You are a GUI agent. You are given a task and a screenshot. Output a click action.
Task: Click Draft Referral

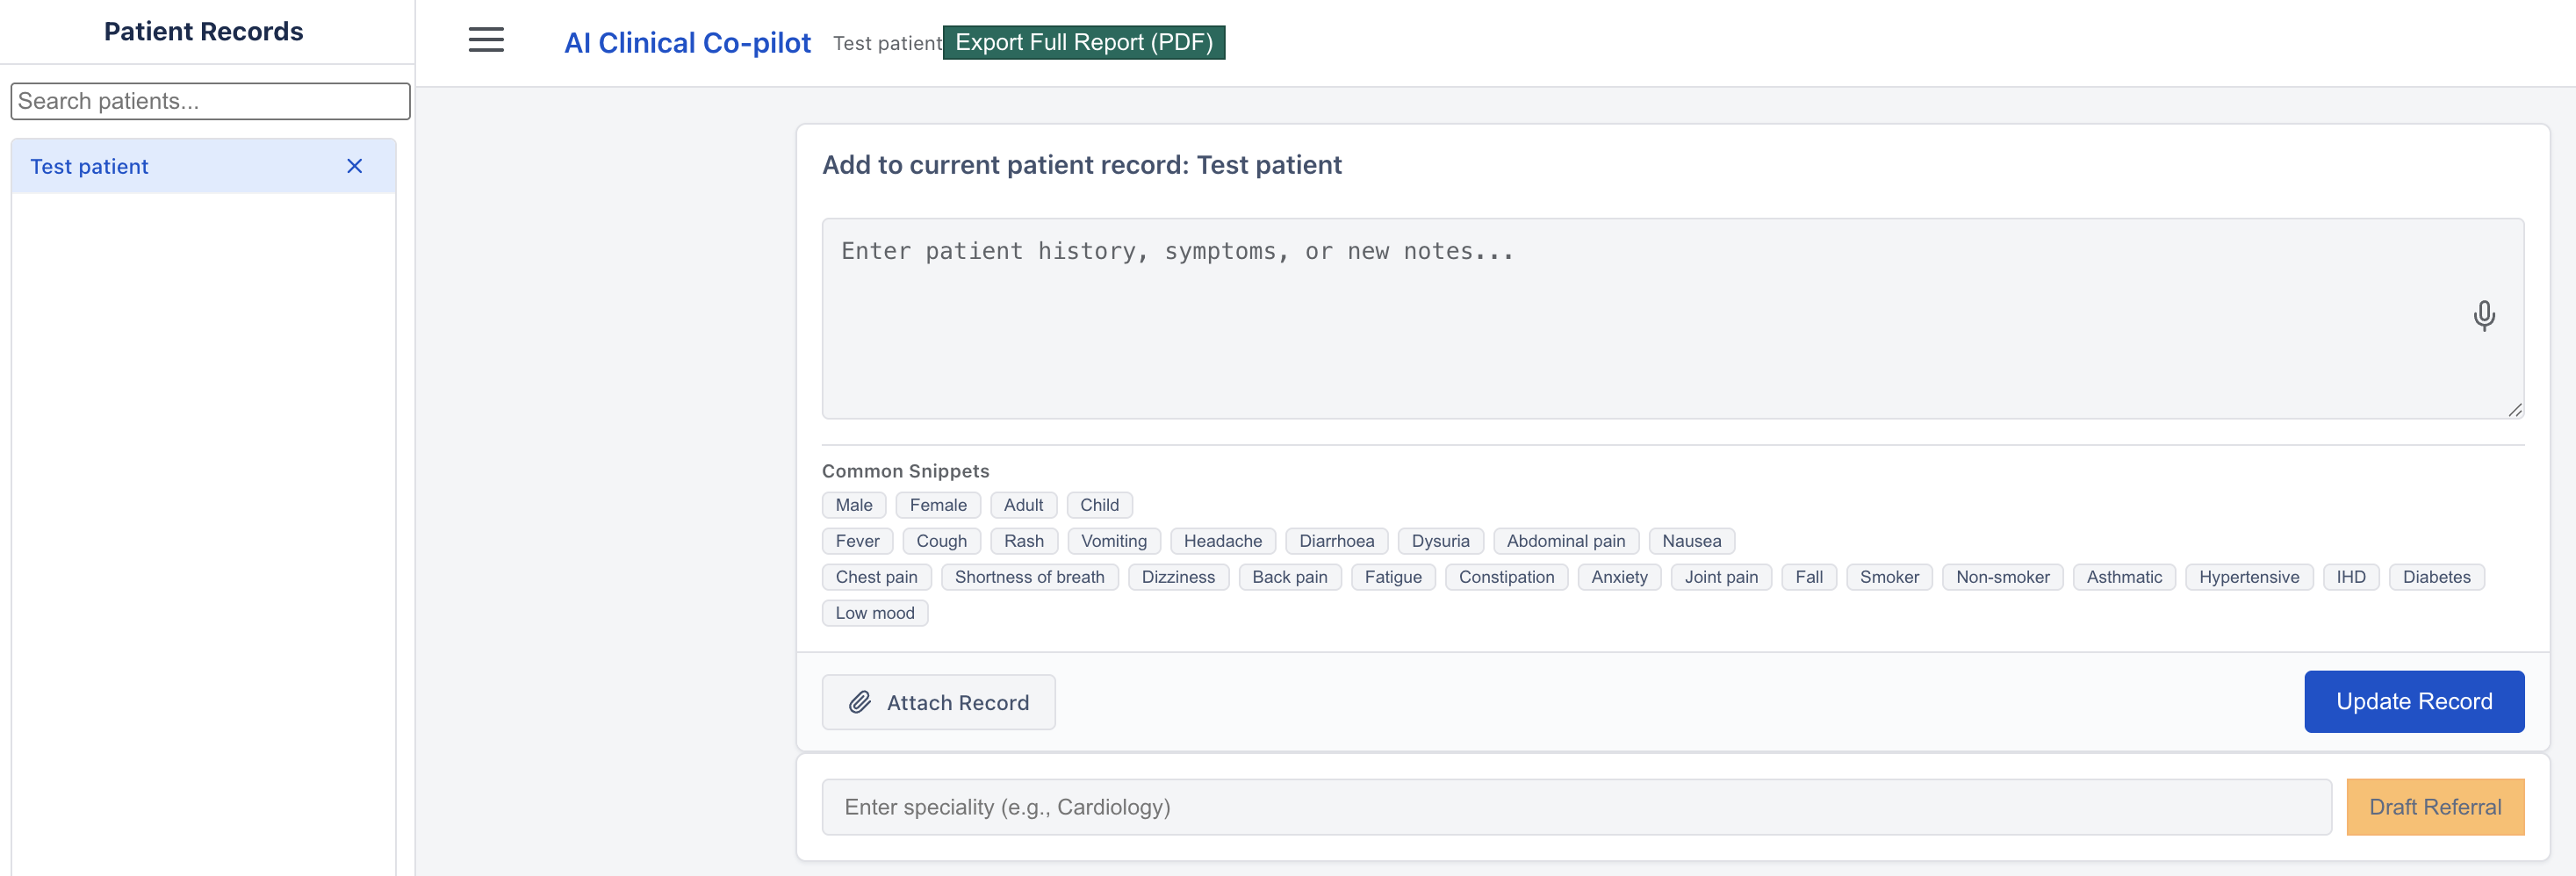(x=2435, y=806)
